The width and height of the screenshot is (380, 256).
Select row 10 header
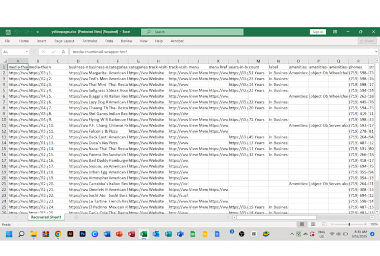click(4, 119)
